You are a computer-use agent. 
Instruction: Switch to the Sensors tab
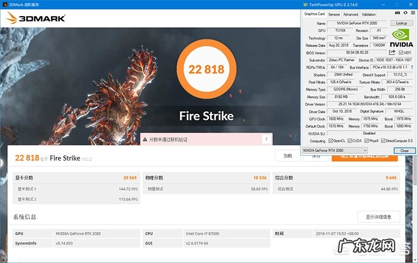(x=334, y=14)
